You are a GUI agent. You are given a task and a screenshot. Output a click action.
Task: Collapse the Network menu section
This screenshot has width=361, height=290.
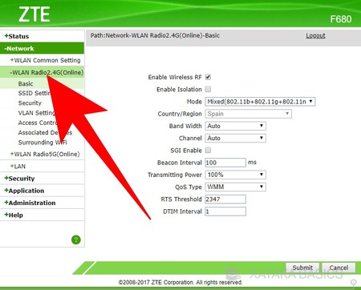[42, 48]
